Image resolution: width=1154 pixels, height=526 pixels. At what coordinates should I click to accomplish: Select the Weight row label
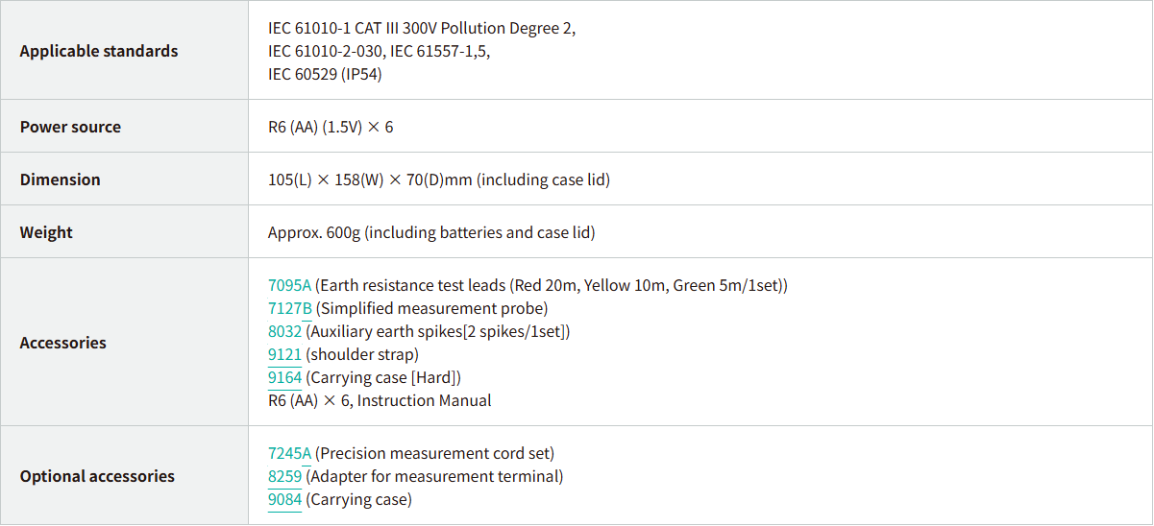(46, 232)
